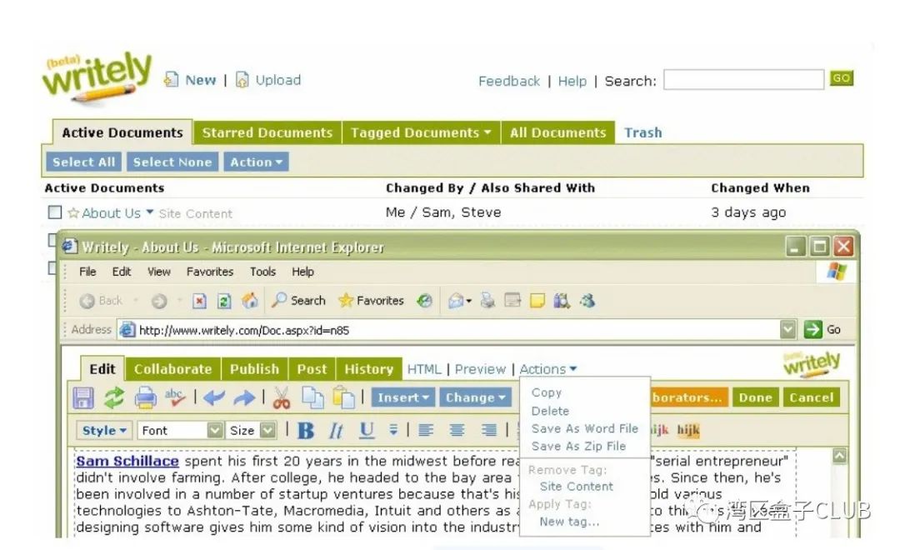Click the printer icon in Internet Explorer toolbar
900x550 pixels.
[487, 300]
